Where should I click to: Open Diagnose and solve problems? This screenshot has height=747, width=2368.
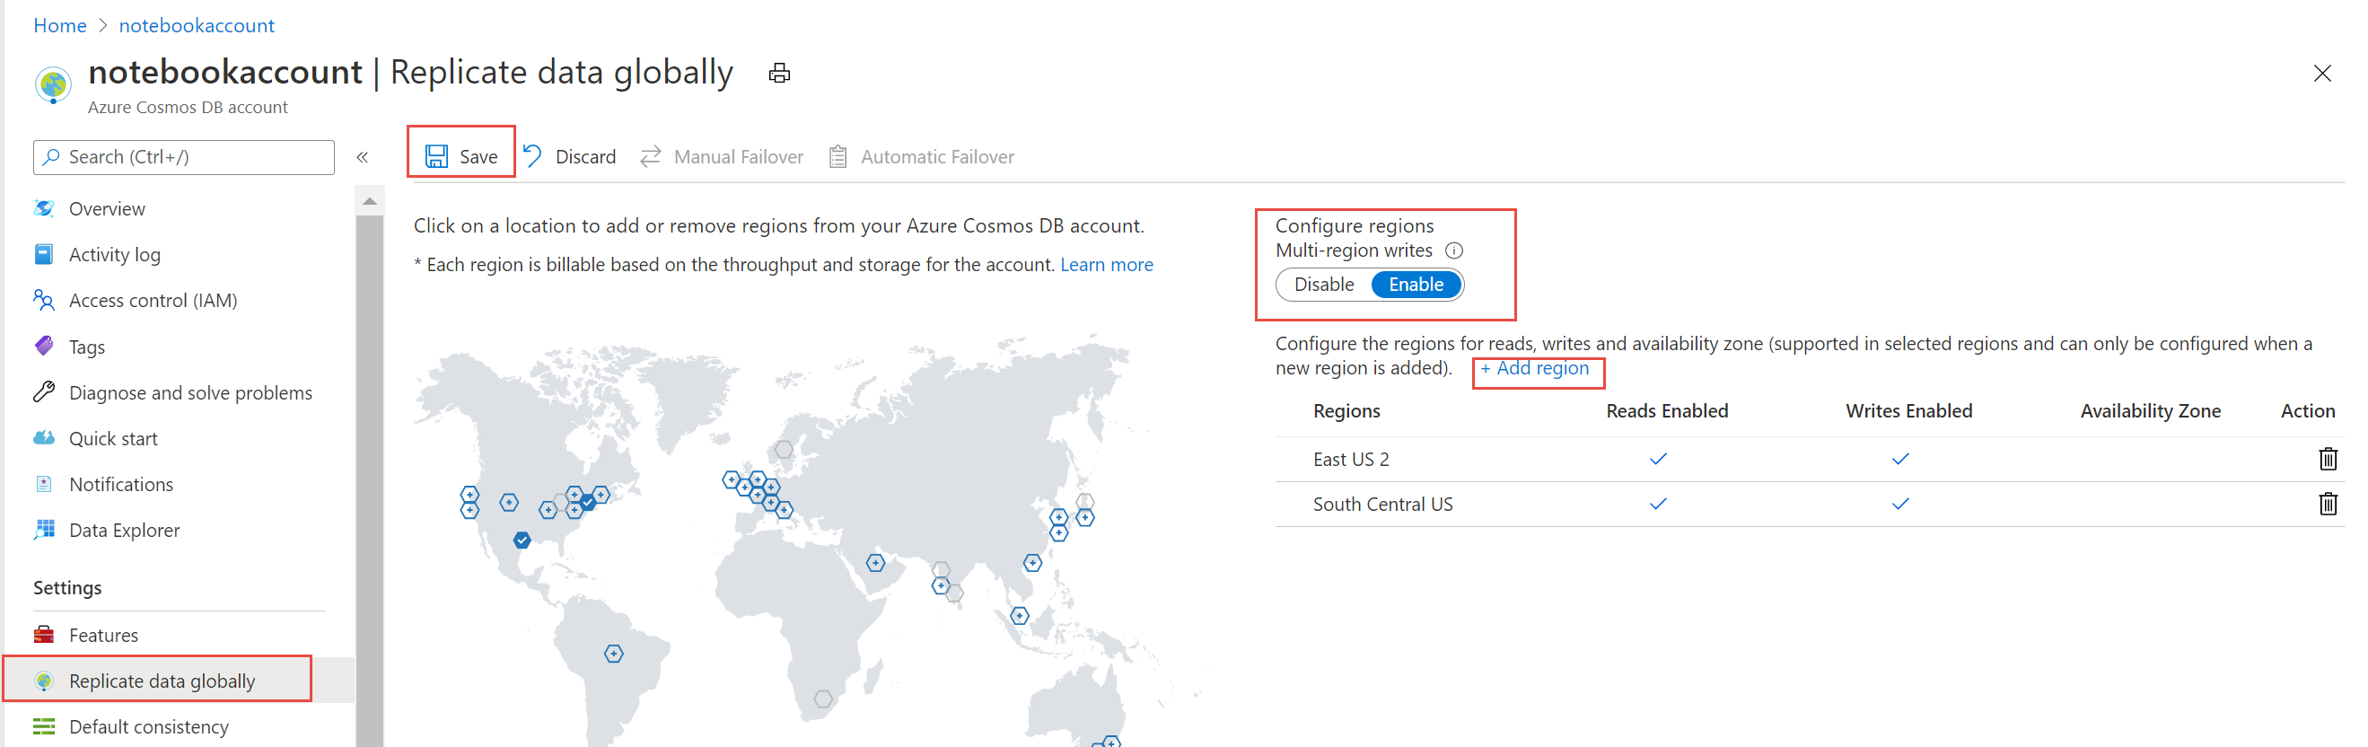[x=190, y=393]
